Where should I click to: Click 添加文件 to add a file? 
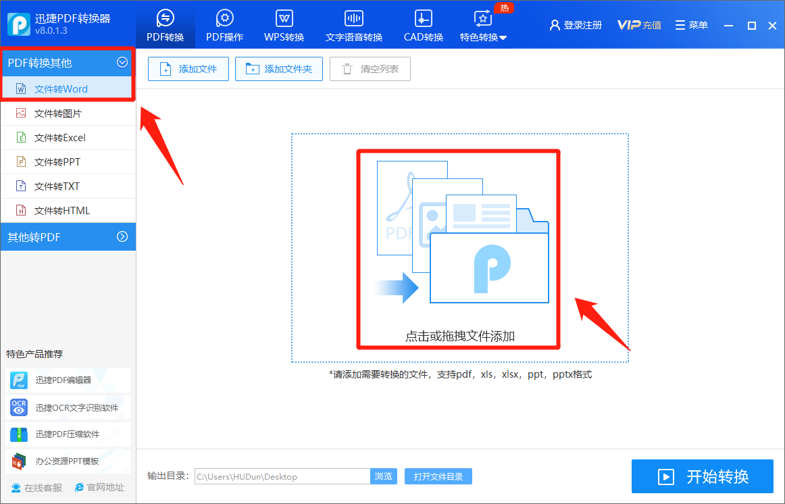tap(188, 68)
